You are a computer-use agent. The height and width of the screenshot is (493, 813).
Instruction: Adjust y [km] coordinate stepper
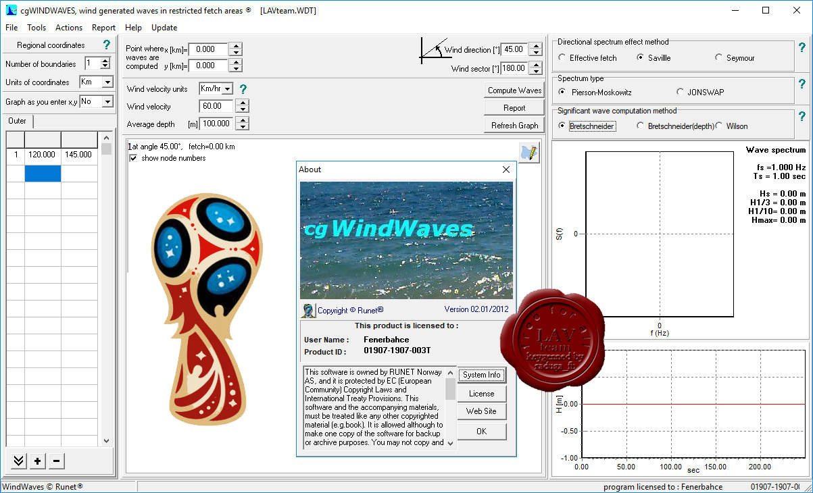(235, 66)
